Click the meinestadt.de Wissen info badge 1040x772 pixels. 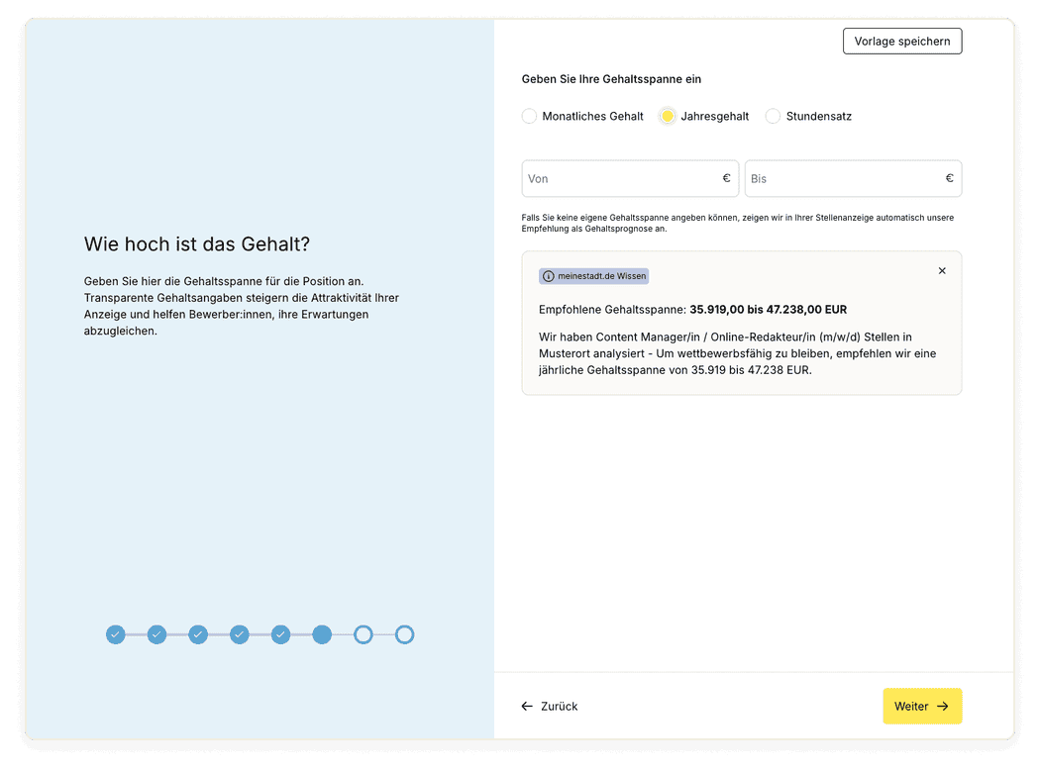click(x=593, y=276)
